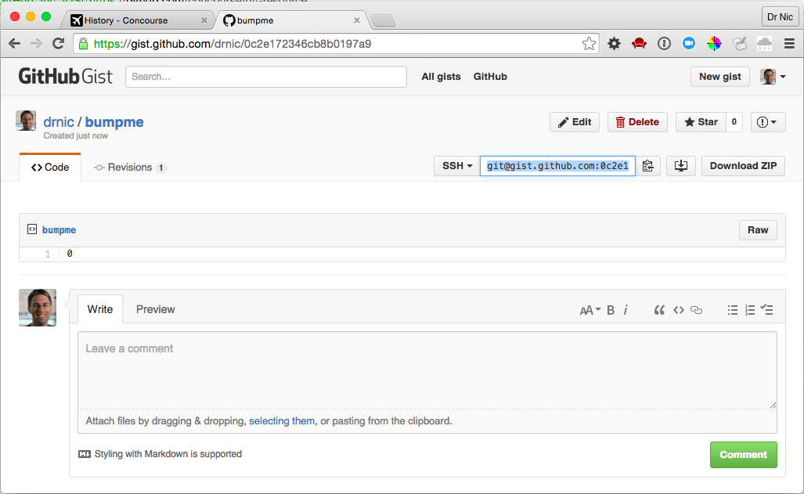
Task: Click GitHub Gist logo
Action: pos(66,77)
